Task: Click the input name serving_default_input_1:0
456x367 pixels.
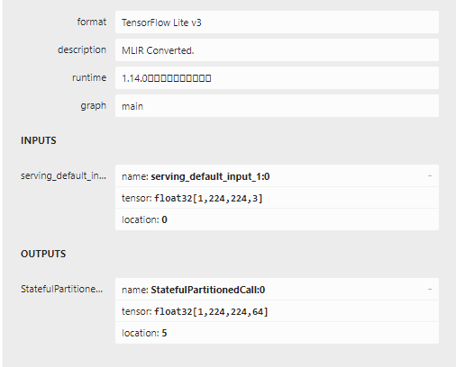Action: 210,176
